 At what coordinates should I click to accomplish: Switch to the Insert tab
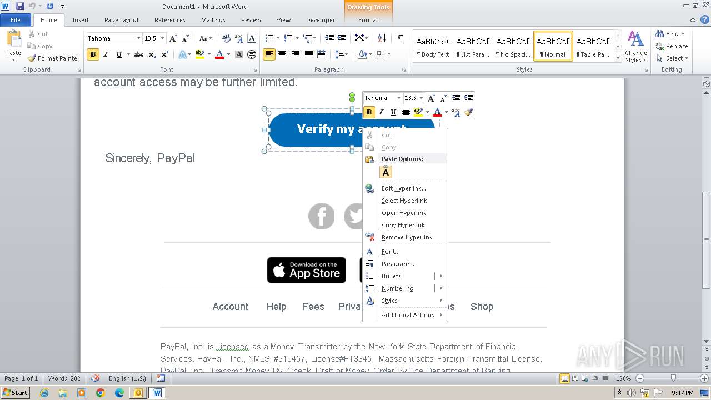click(81, 20)
